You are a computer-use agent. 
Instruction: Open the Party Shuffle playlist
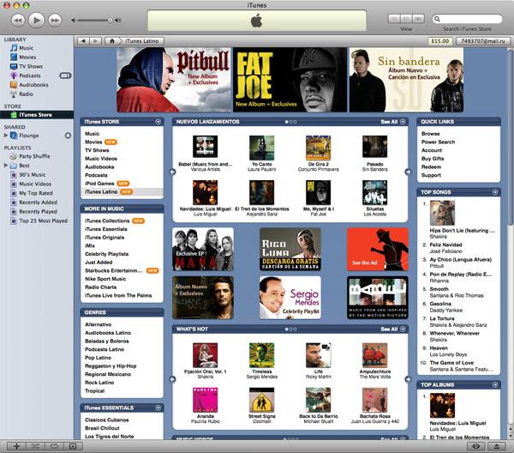tap(34, 156)
